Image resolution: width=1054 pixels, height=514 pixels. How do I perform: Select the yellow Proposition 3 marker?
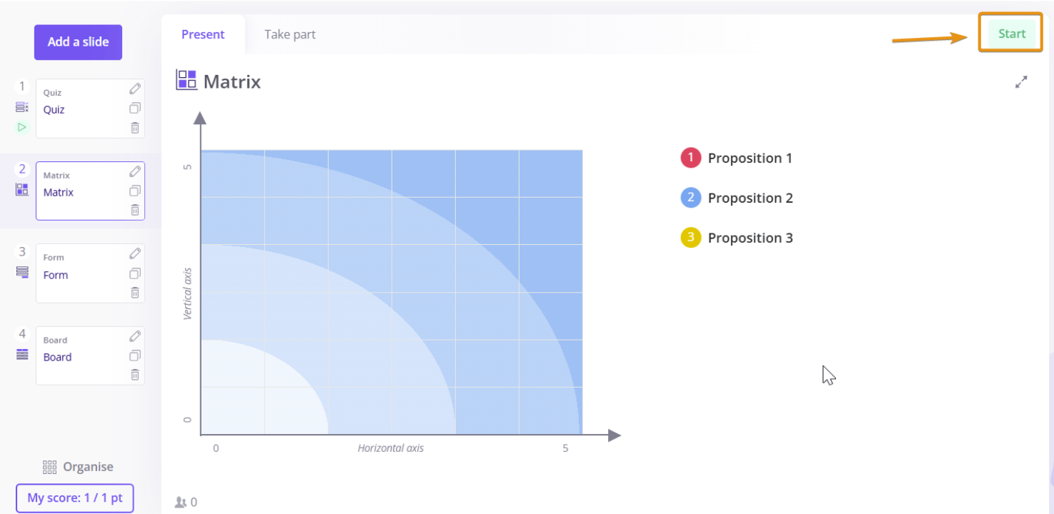[691, 238]
